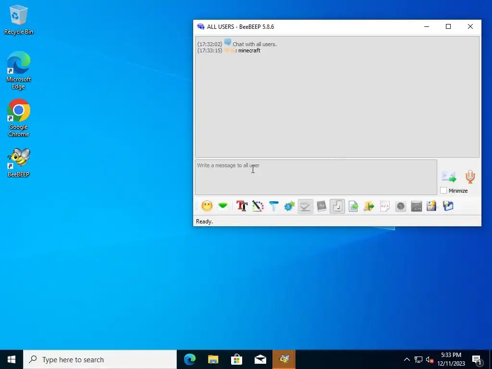Open the Mail app from the taskbar
Image resolution: width=492 pixels, height=369 pixels.
coord(260,359)
